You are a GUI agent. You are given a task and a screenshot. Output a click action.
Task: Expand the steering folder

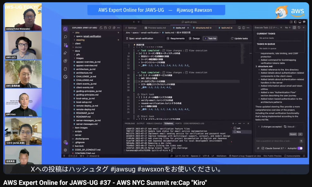80,40
